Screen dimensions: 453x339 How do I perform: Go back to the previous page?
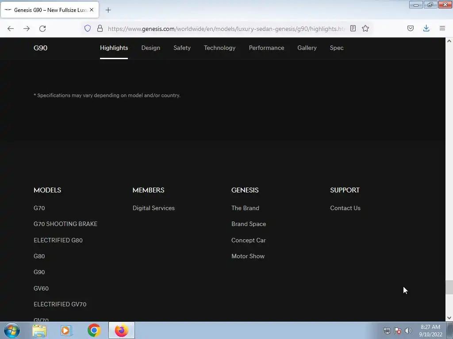coord(11,29)
